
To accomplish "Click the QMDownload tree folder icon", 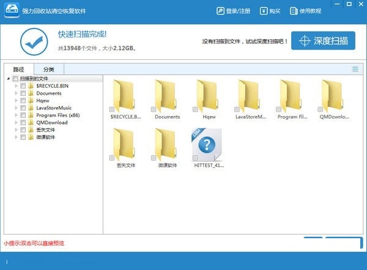I will tap(31, 122).
